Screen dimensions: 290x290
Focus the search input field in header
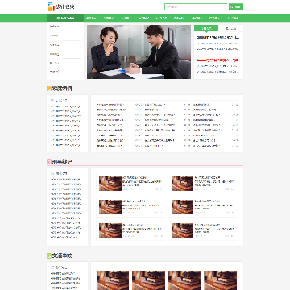pyautogui.click(x=196, y=7)
